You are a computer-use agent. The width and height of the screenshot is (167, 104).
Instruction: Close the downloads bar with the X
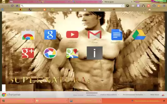click(164, 101)
